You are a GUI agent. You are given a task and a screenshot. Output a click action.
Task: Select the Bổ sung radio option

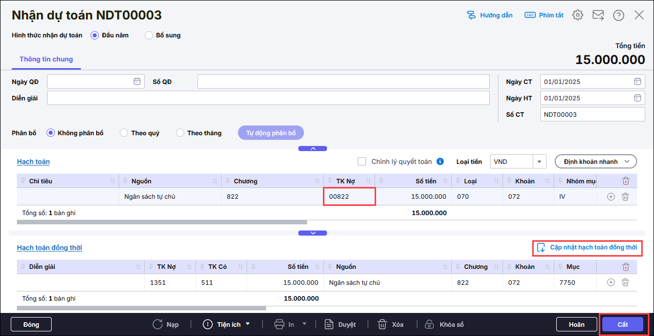[x=149, y=35]
